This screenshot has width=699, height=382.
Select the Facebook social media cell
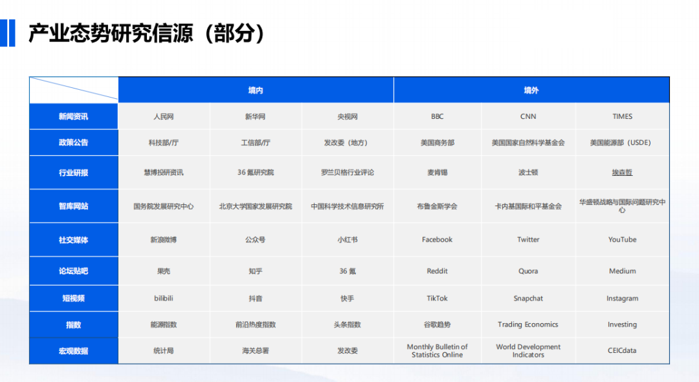coord(438,239)
